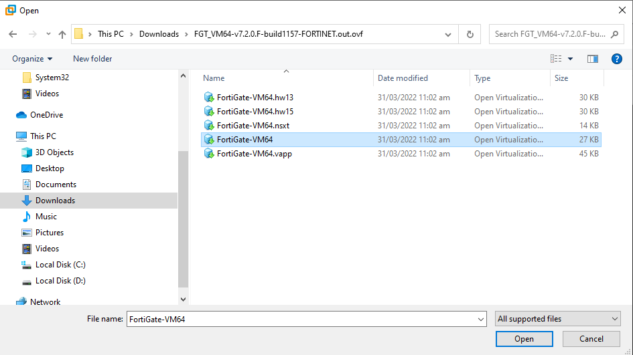Click FGT_VM64 folder breadcrumb segment

pos(279,34)
